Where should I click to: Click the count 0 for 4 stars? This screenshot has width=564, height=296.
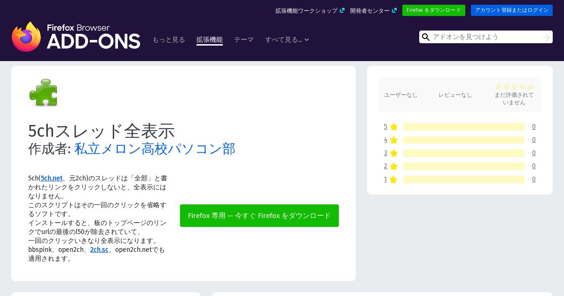[534, 140]
